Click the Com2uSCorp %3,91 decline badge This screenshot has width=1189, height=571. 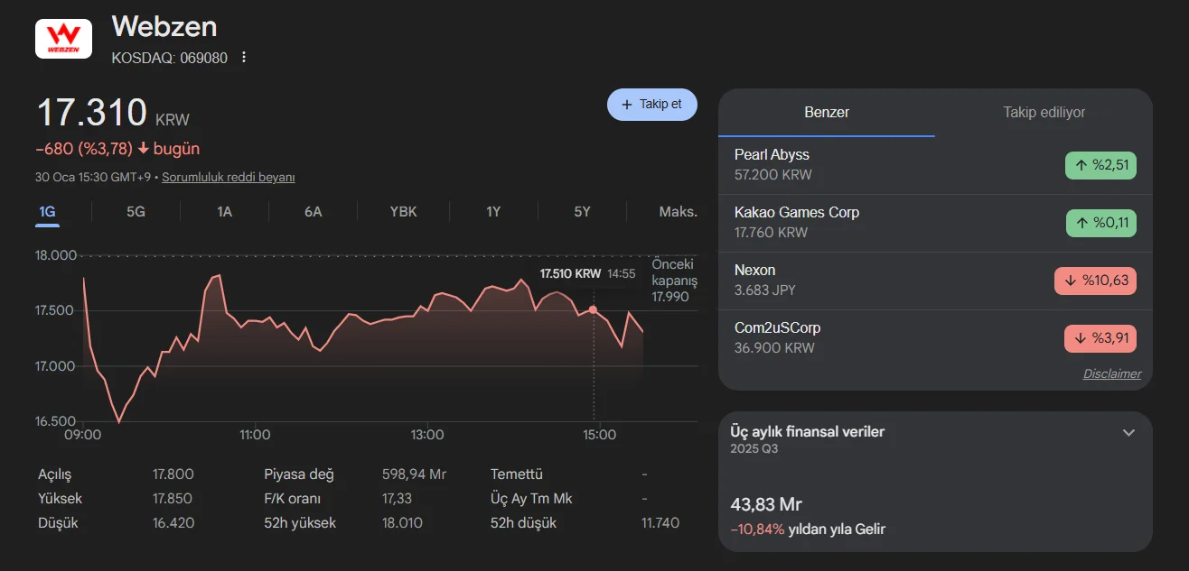(x=1100, y=338)
